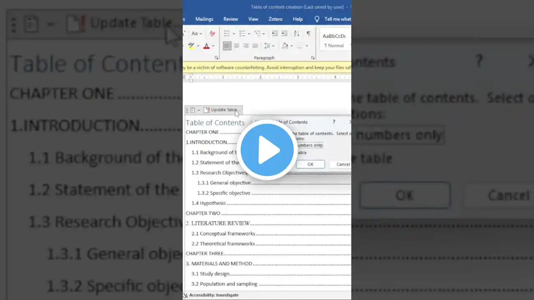The width and height of the screenshot is (534, 300).
Task: Open the Zotero tab
Action: tap(275, 19)
